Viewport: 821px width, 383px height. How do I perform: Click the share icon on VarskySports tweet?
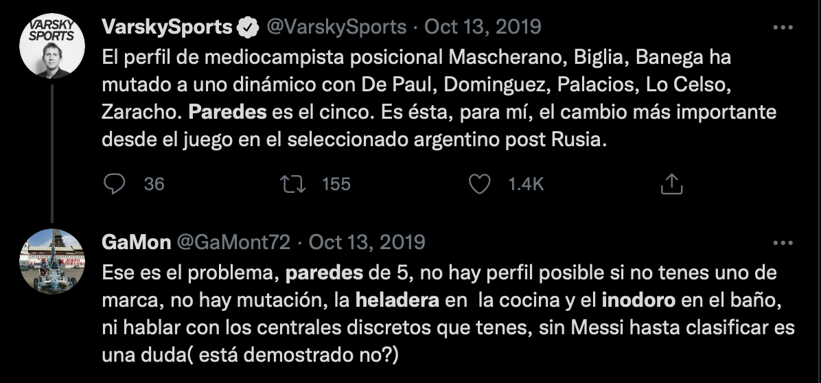(x=670, y=183)
